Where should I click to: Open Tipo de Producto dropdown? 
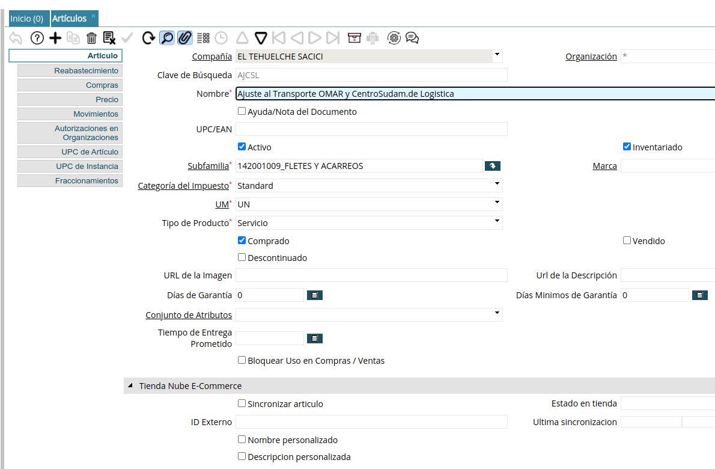497,222
